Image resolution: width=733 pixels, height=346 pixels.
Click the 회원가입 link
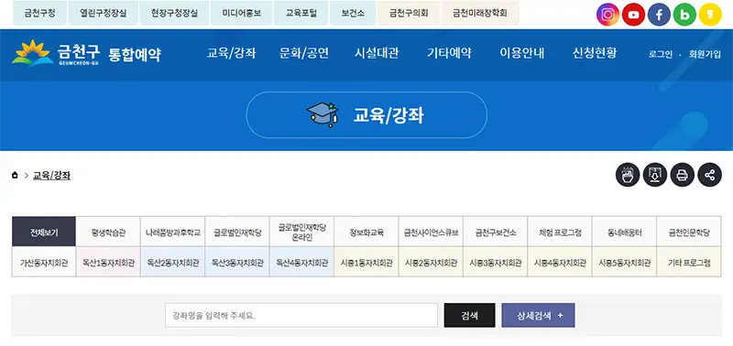705,54
